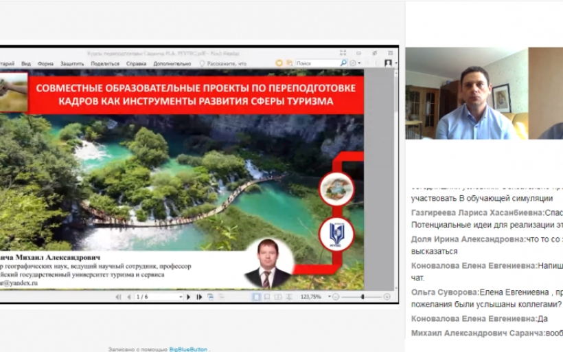The height and width of the screenshot is (352, 563).
Task: Click the round presenter photo on slide
Action: pos(268,263)
